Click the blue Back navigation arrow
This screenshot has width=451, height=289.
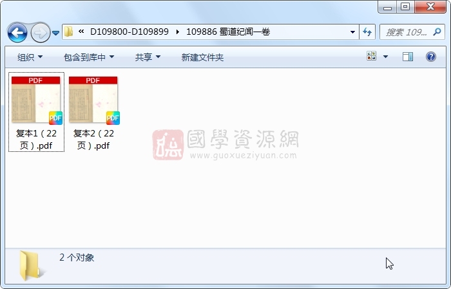click(17, 32)
